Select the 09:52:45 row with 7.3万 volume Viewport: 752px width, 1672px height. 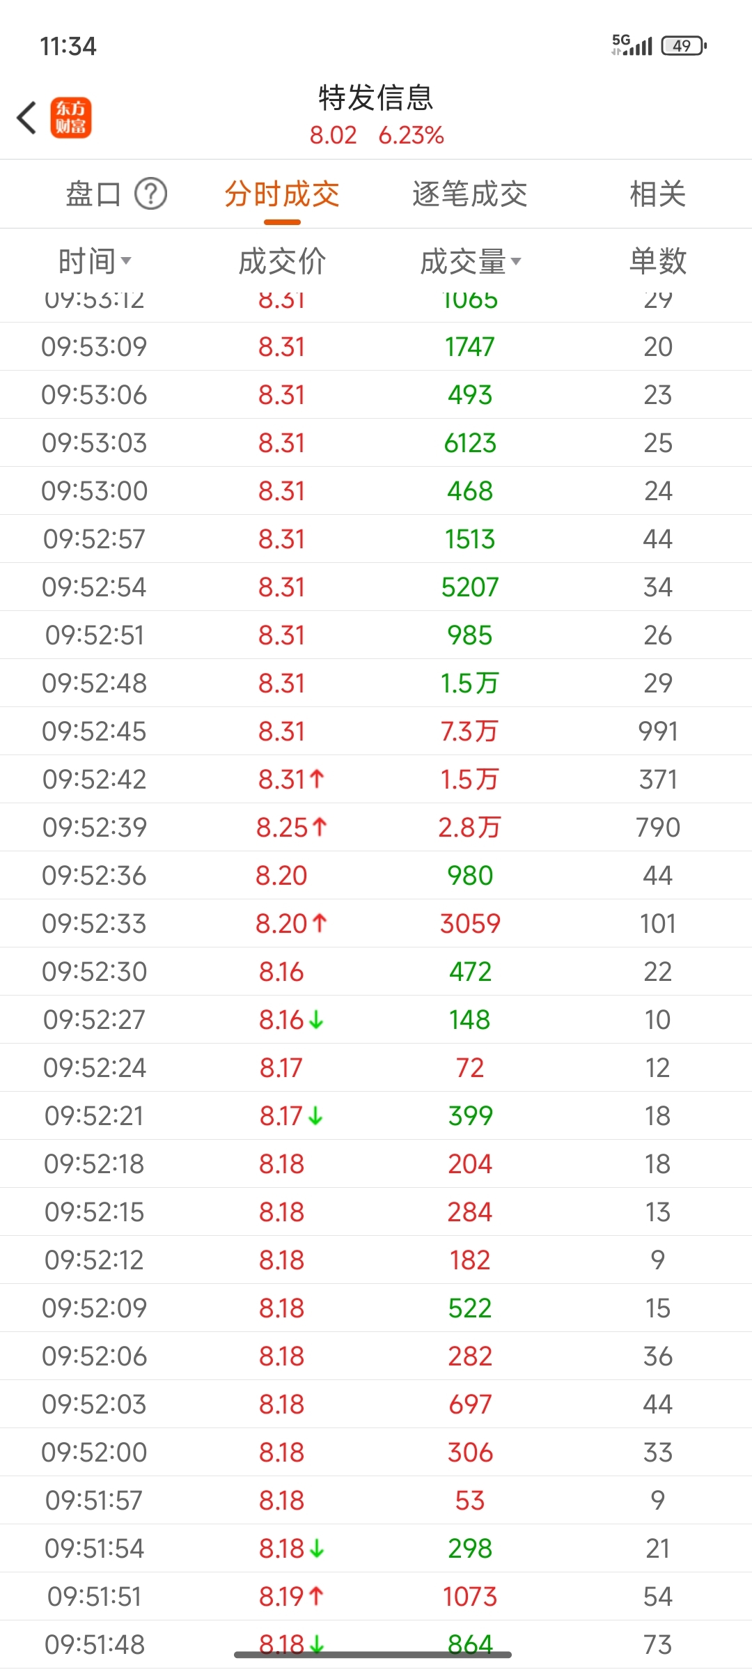(x=376, y=731)
